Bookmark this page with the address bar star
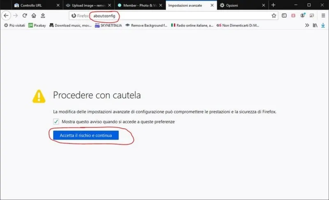 [274, 16]
